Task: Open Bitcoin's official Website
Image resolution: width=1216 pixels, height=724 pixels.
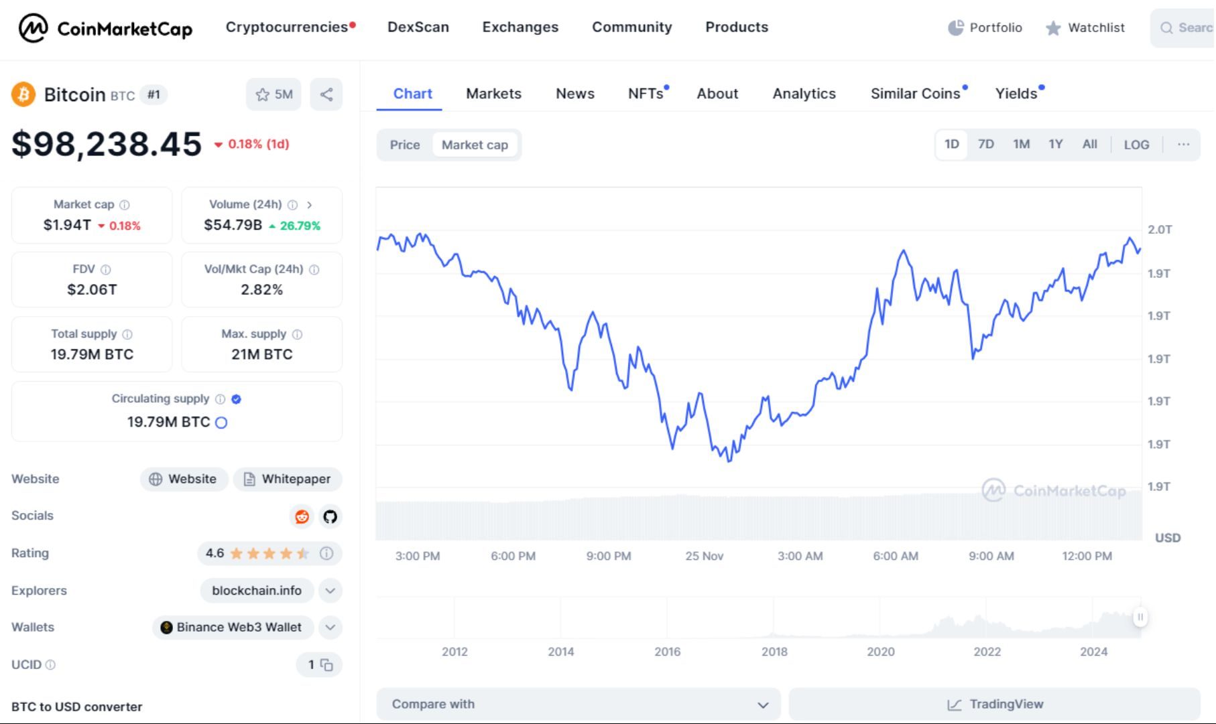Action: coord(183,479)
